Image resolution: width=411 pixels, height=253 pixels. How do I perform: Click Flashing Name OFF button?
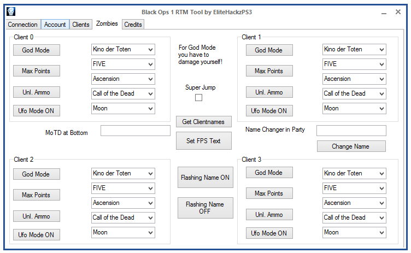coord(205,208)
